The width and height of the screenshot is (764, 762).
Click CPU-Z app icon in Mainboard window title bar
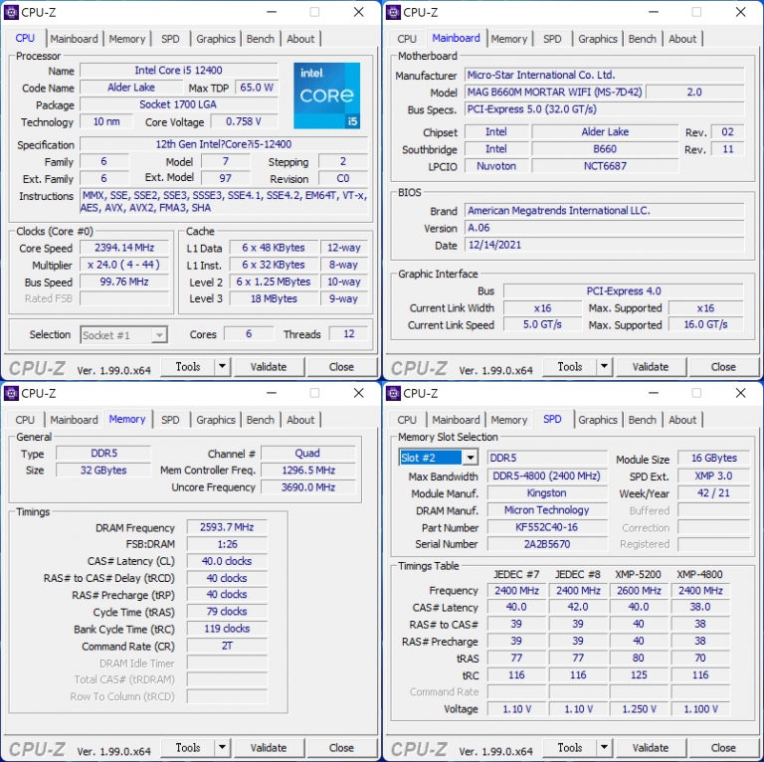click(393, 12)
